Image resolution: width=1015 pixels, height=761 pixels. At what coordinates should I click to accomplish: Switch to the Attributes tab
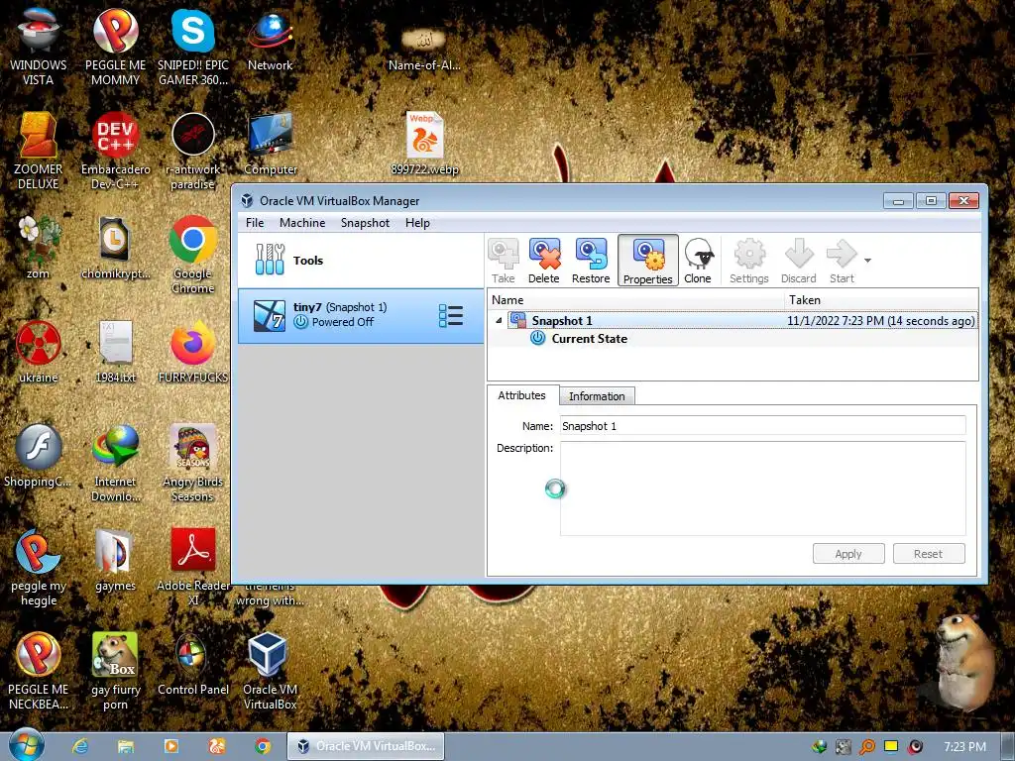pos(521,395)
